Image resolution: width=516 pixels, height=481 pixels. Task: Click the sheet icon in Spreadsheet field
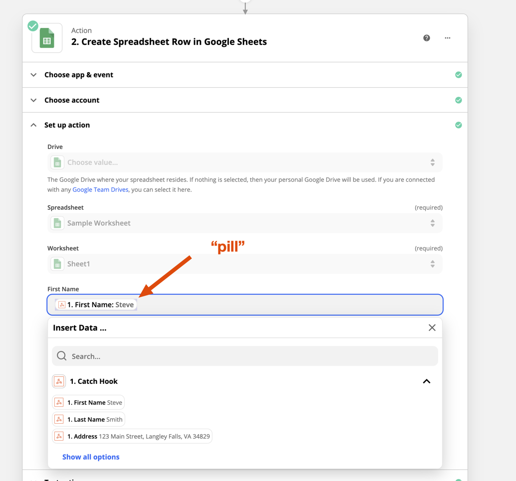pyautogui.click(x=57, y=223)
